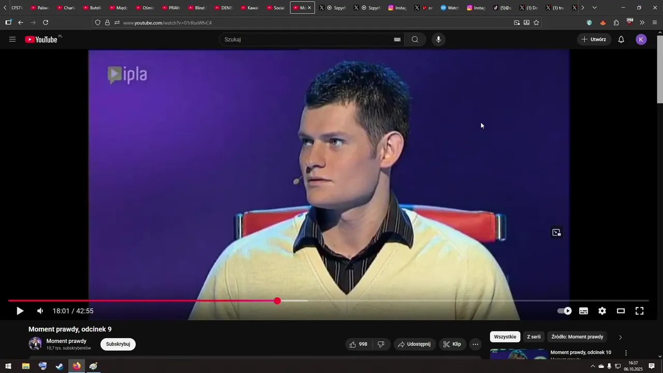663x373 pixels.
Task: Open the site padlock information
Action: pyautogui.click(x=107, y=22)
